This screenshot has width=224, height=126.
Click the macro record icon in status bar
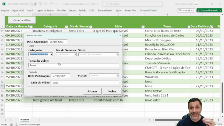tap(11, 125)
